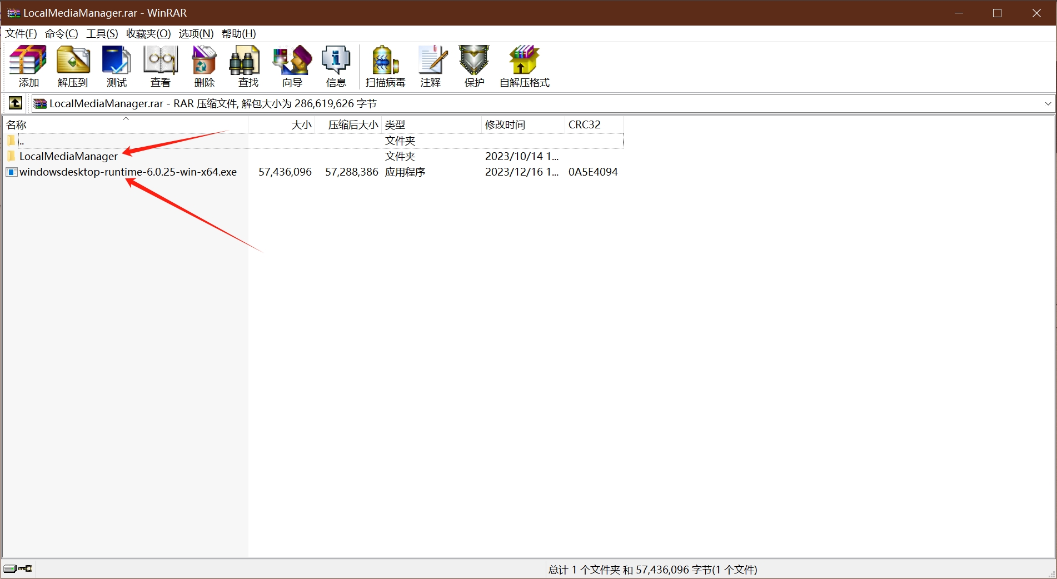This screenshot has width=1057, height=579.
Task: Open the 文件(F) menu
Action: pyautogui.click(x=21, y=33)
